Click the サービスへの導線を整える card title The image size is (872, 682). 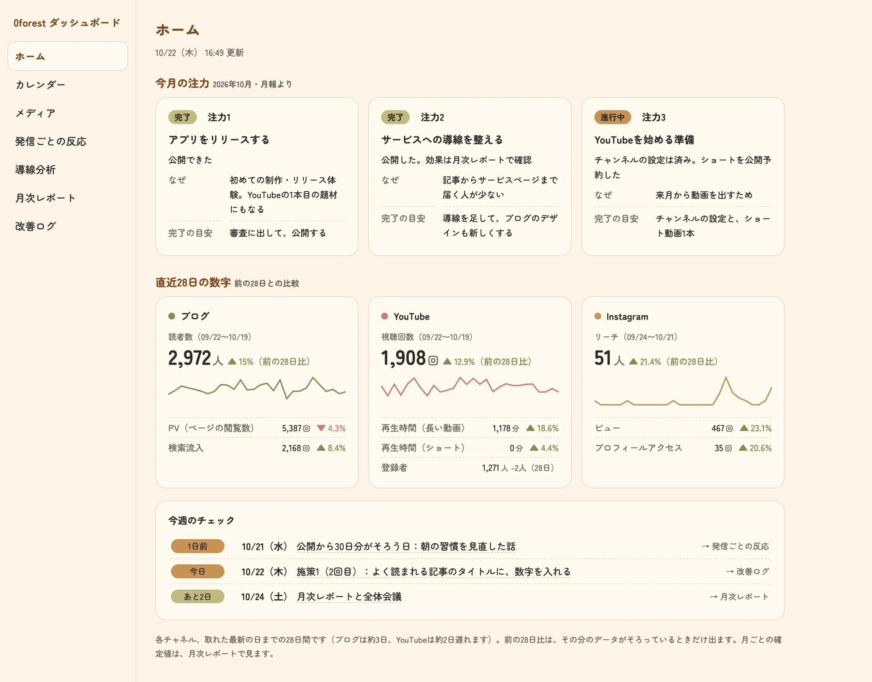(x=442, y=140)
